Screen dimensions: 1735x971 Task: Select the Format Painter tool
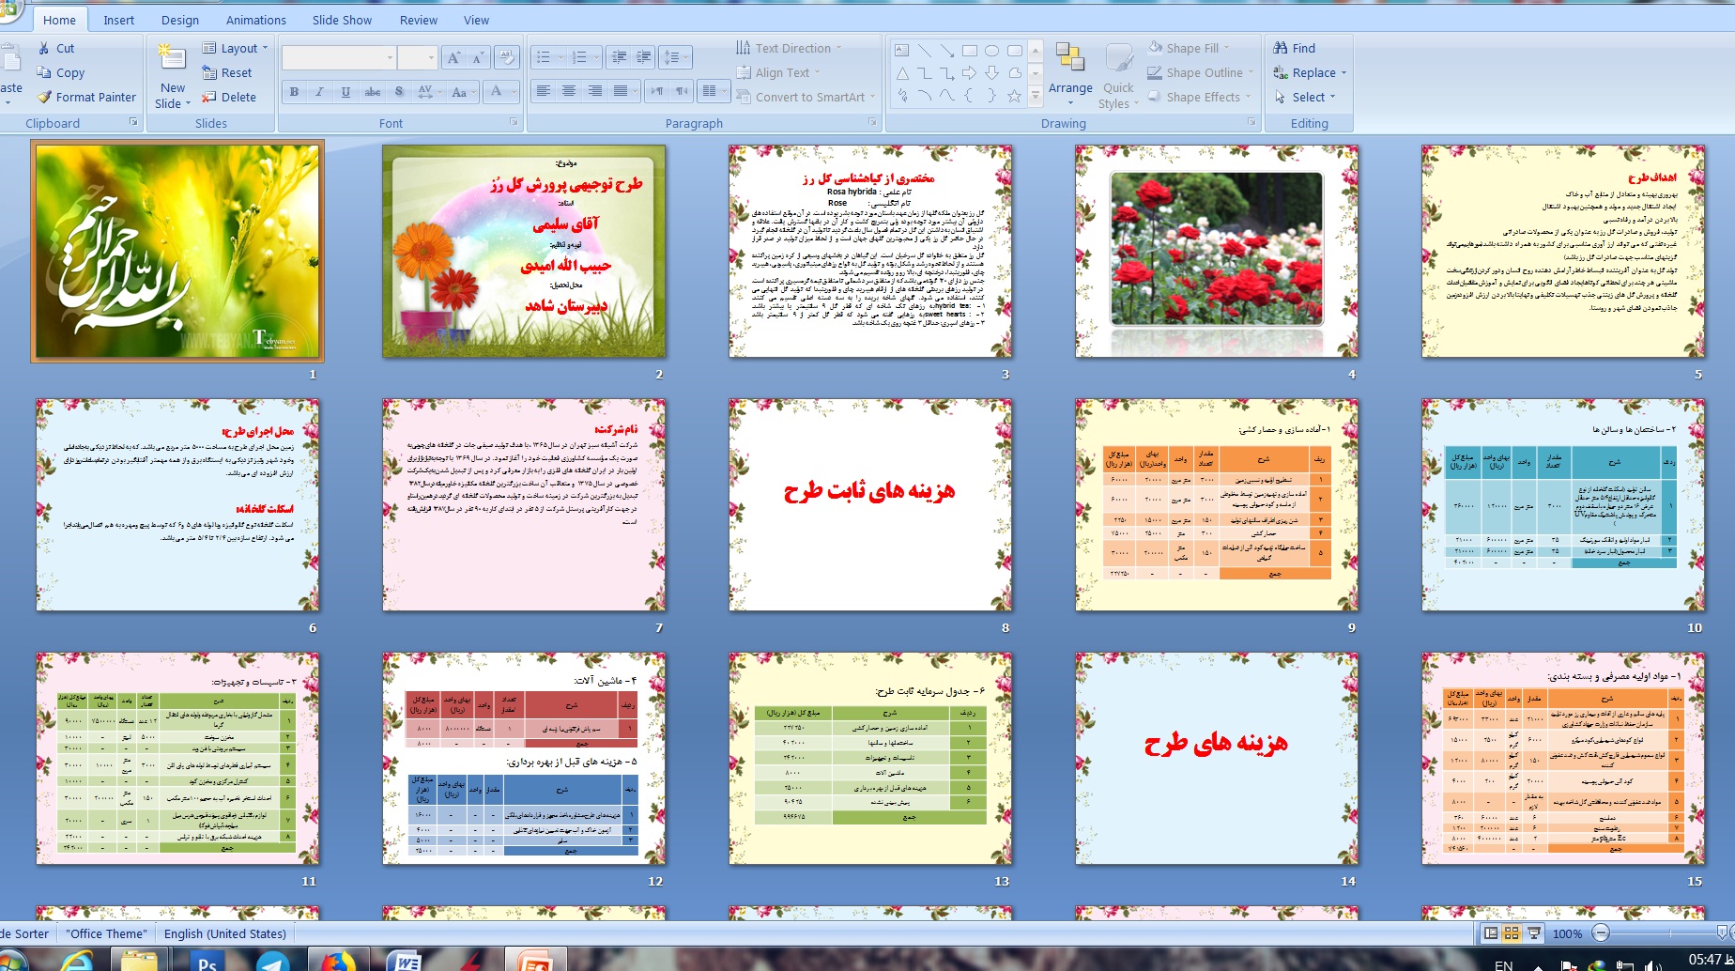(x=44, y=97)
